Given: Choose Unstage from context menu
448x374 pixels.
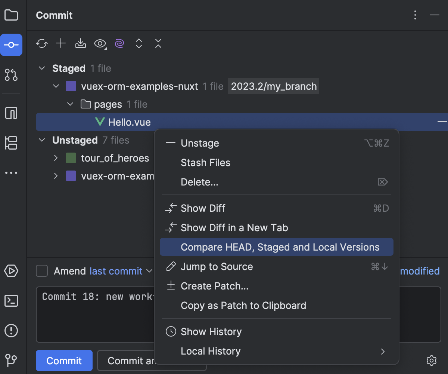Looking at the screenshot, I should 276,143.
